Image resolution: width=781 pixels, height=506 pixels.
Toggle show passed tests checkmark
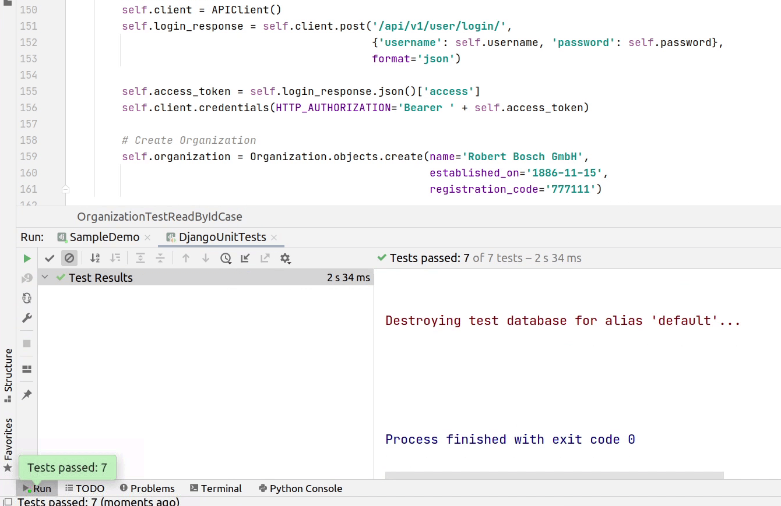coord(50,258)
